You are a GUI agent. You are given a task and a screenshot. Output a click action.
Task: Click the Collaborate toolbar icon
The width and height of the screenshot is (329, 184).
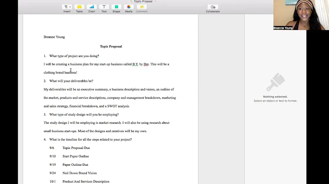pos(213,7)
